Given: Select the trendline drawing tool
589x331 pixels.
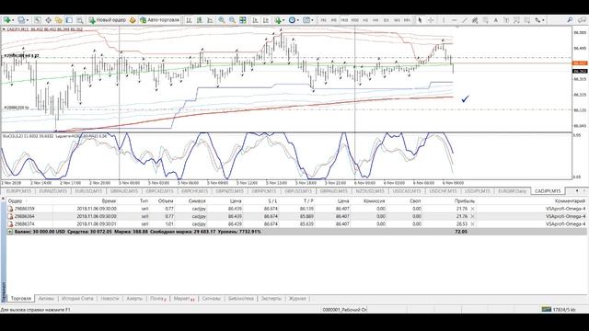Looking at the screenshot, I should click(x=464, y=20).
